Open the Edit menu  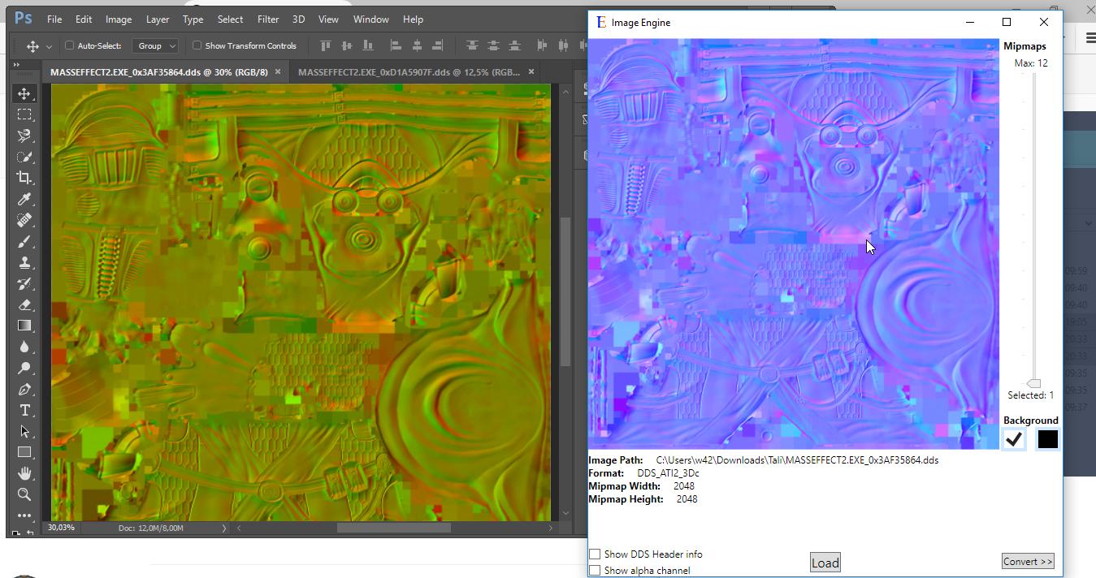click(x=84, y=19)
